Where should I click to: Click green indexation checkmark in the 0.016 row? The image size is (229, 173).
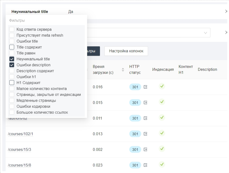[162, 87]
